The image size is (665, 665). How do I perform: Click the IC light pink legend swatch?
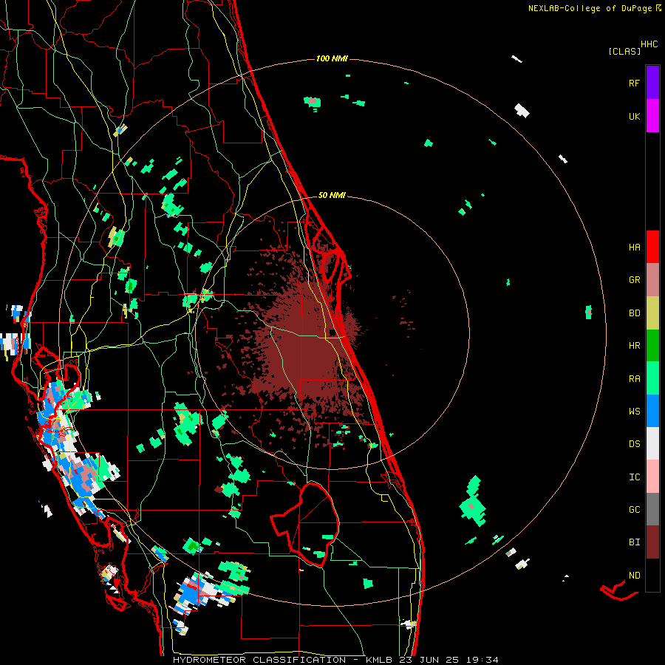[x=652, y=477]
